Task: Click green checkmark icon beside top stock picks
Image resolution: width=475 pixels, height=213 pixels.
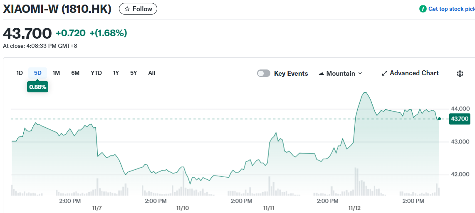Action: [423, 9]
